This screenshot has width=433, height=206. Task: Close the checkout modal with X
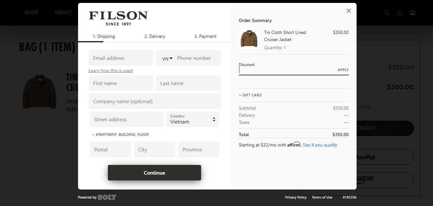(349, 11)
